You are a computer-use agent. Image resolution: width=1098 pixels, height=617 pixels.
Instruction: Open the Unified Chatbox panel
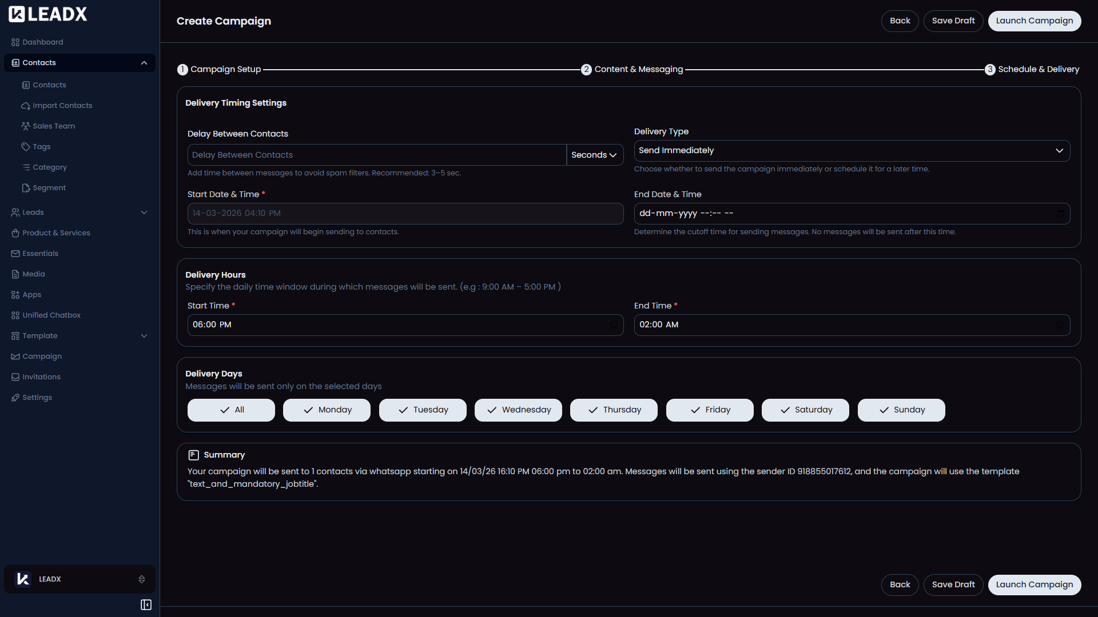[x=51, y=315]
